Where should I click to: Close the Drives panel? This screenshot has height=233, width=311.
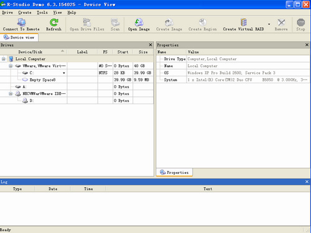coord(151,45)
